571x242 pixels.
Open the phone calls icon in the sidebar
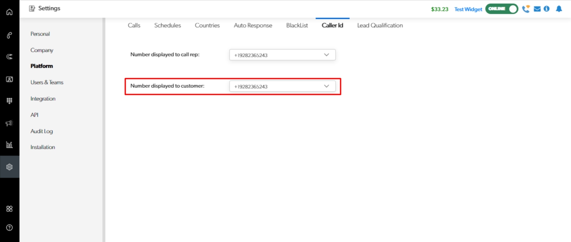pos(9,36)
